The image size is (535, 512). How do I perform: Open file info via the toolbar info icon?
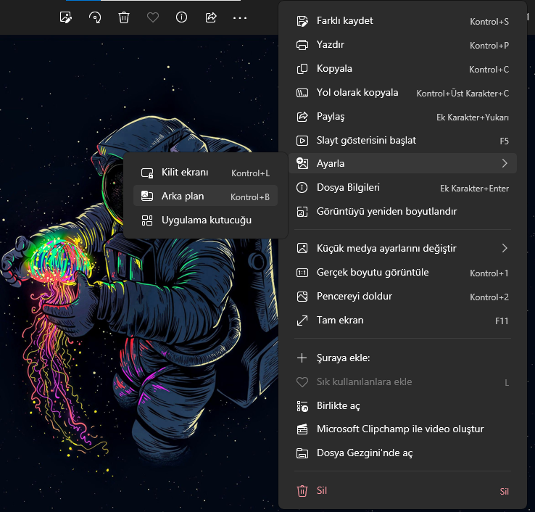coord(181,17)
